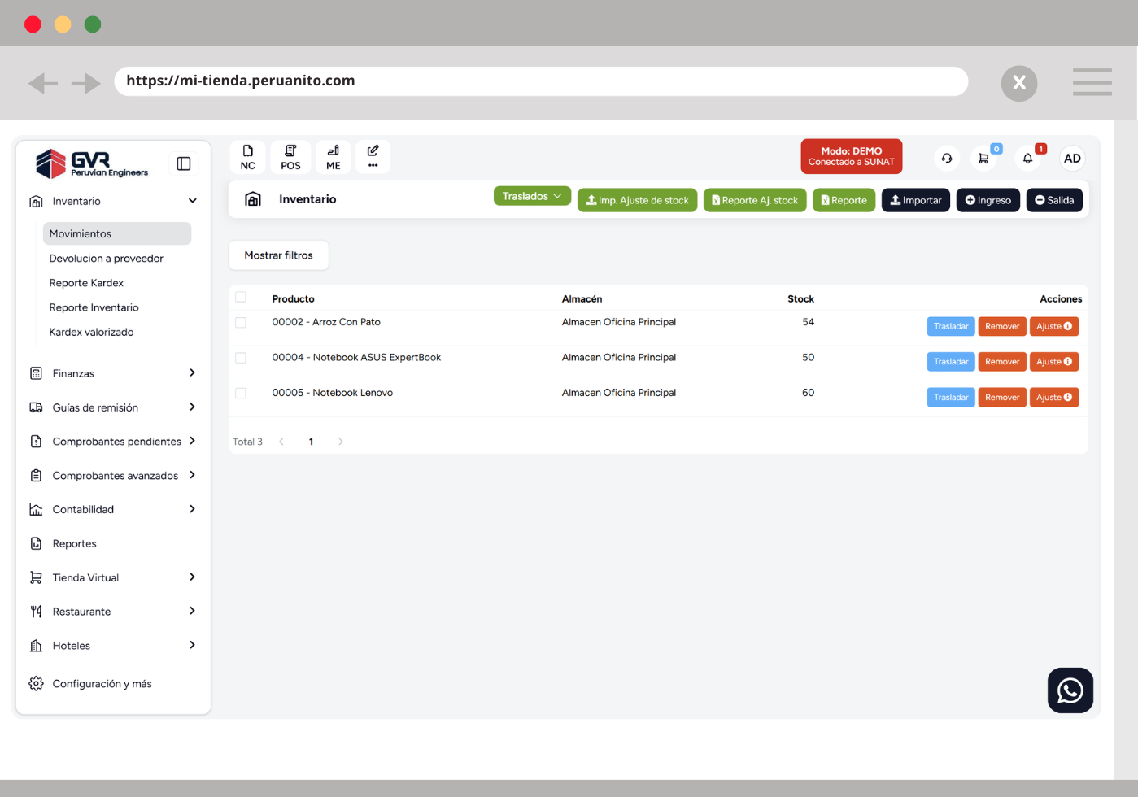The height and width of the screenshot is (797, 1138).
Task: Select Movimientos in the sidebar
Action: (117, 233)
